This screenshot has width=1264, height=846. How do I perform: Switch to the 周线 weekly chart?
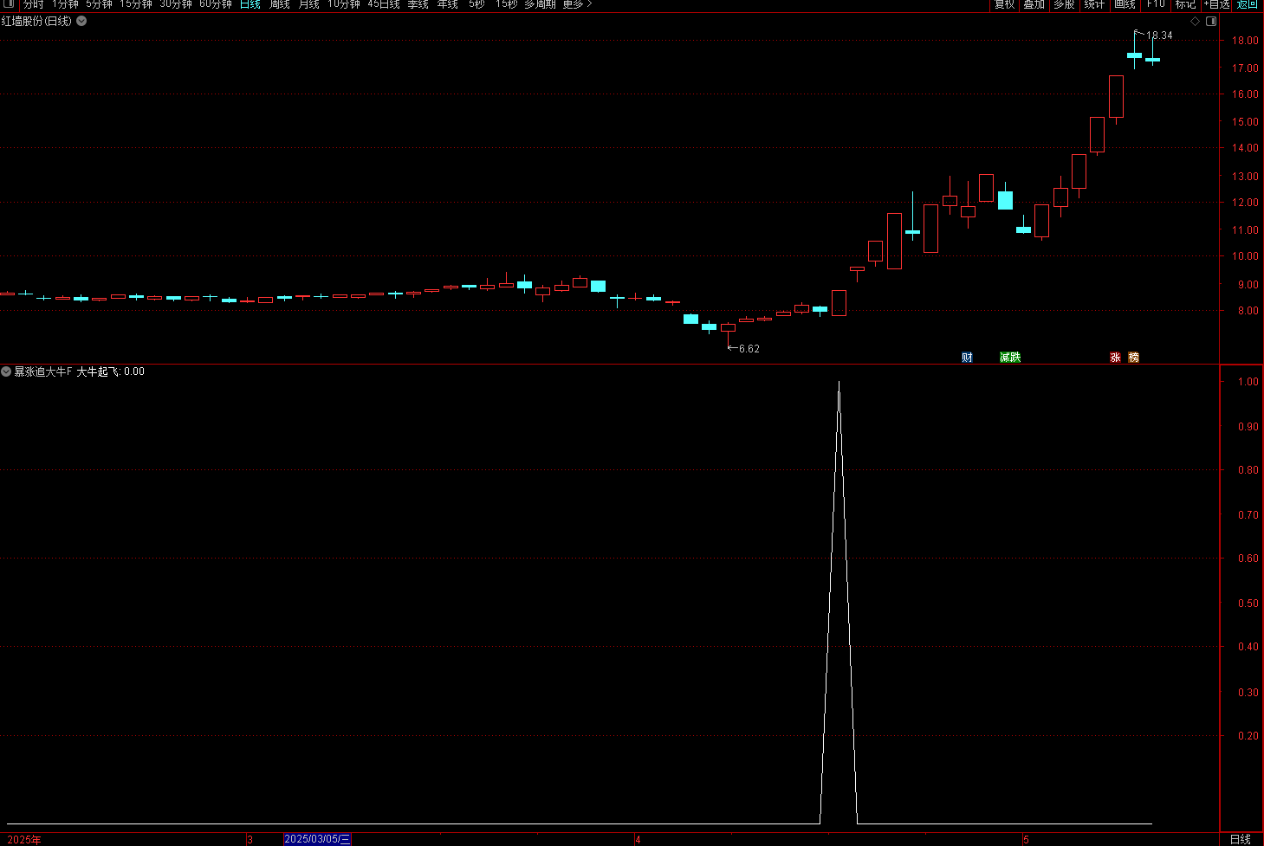coord(280,4)
